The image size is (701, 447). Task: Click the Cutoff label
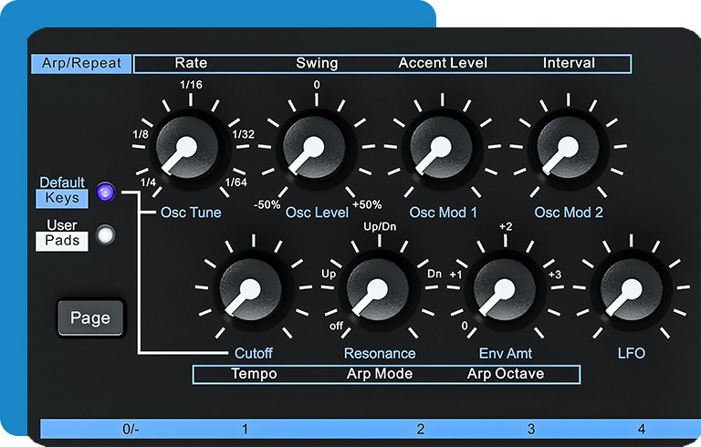254,354
